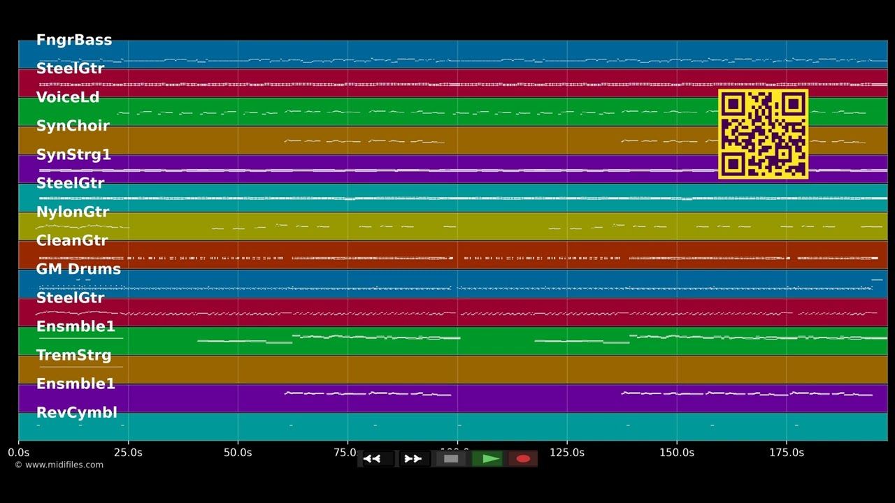Start recording with the red record button
895x503 pixels.
pos(523,459)
